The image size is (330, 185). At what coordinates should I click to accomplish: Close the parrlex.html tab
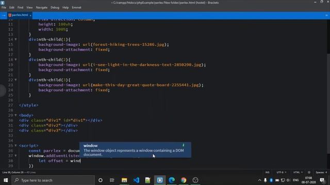pyautogui.click(x=30, y=15)
